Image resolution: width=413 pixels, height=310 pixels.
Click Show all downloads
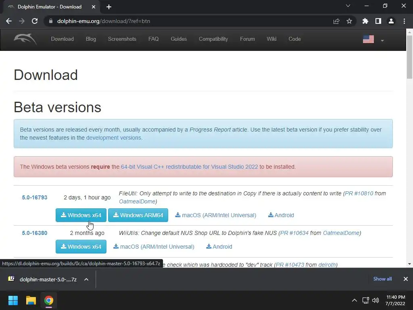click(382, 279)
